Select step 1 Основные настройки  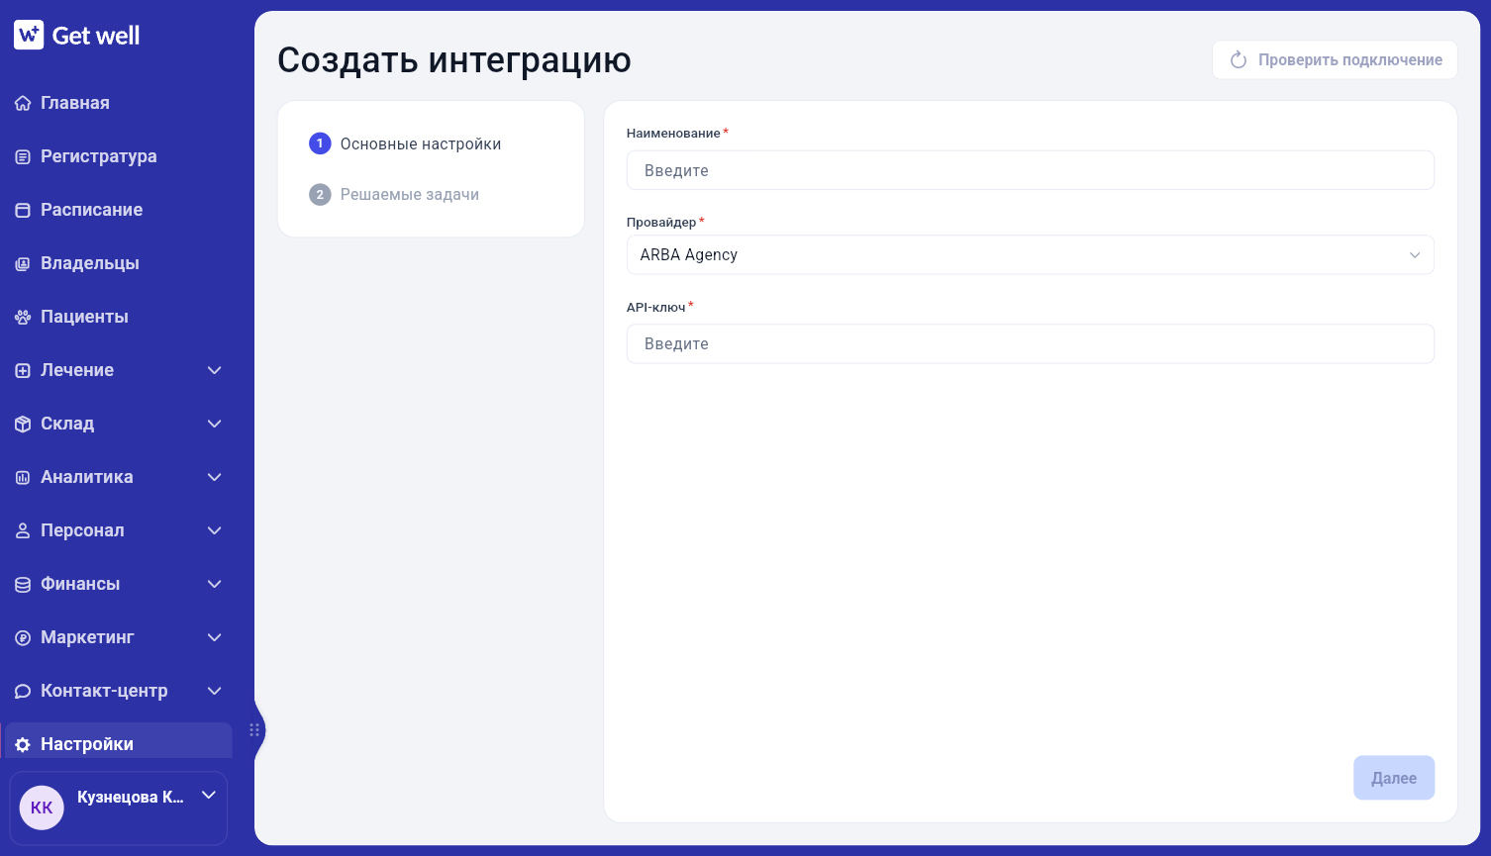click(406, 143)
